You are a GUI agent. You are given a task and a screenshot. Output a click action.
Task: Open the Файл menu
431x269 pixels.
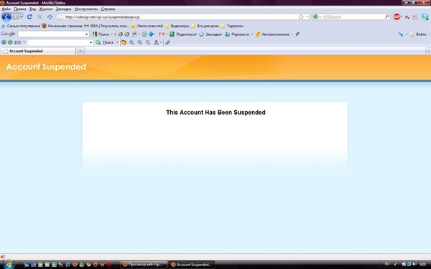coord(6,9)
